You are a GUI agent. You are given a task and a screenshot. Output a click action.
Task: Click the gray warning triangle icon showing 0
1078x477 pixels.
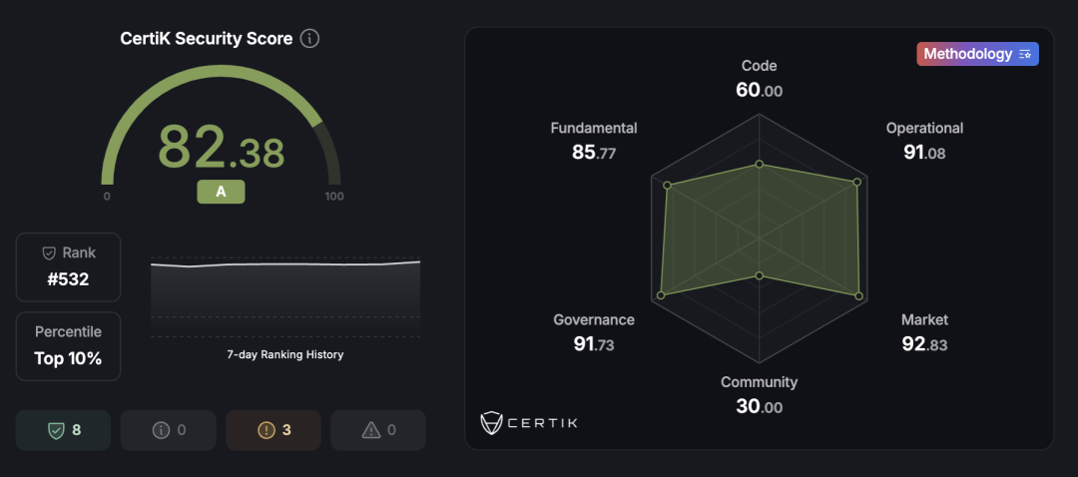[x=371, y=430]
